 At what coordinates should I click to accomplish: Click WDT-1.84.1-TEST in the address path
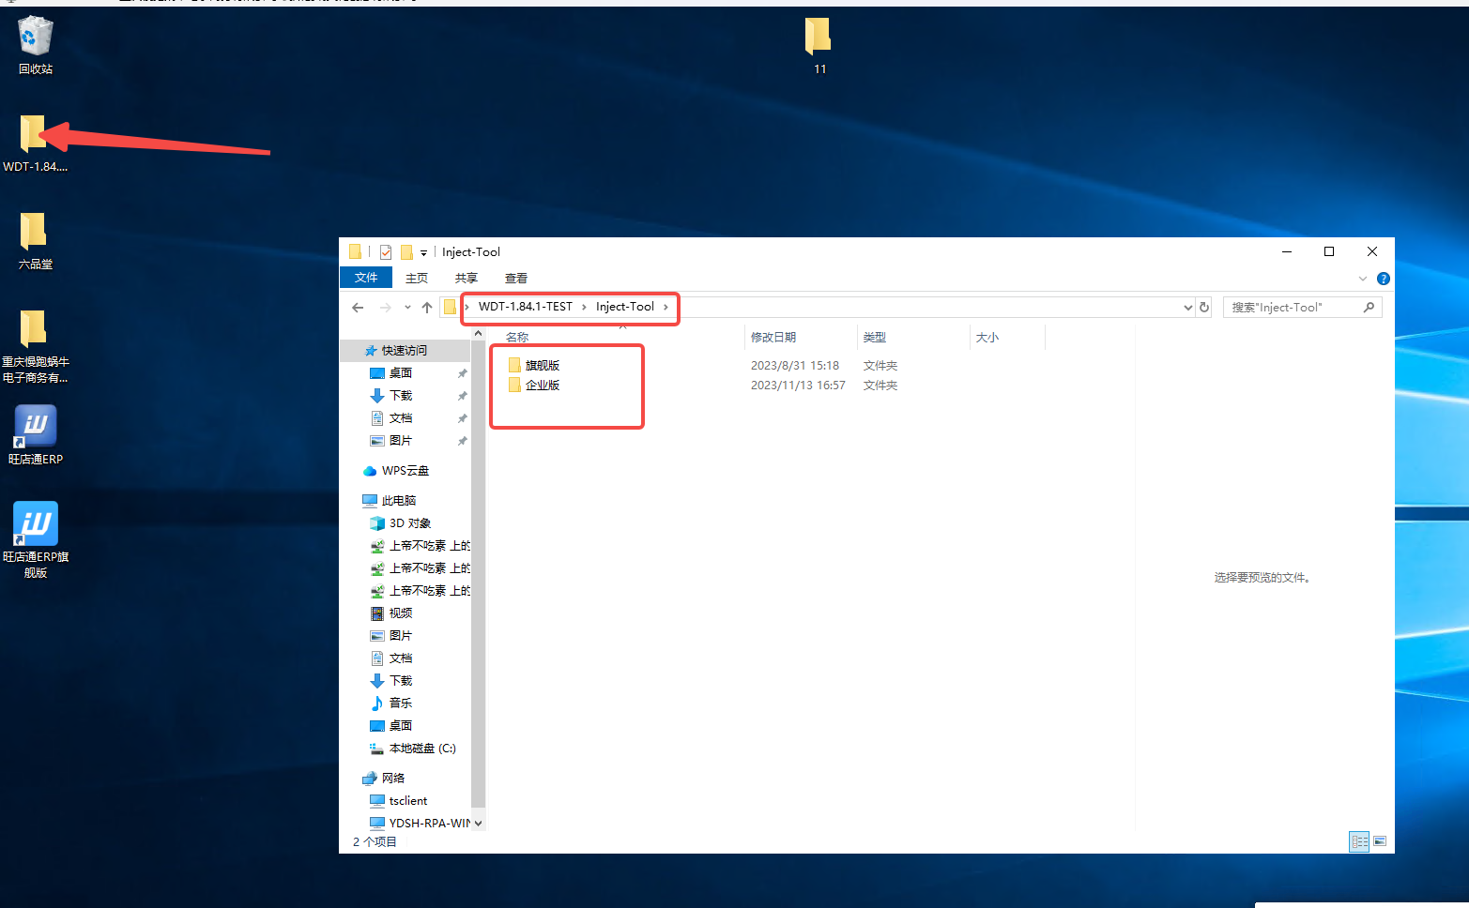pos(526,307)
